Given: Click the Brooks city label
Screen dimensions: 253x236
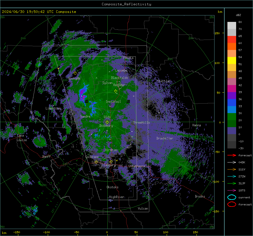Looking at the screenshot, I should 200,196.
